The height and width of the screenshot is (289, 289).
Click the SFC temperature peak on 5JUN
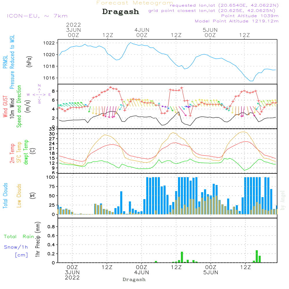pyautogui.click(x=244, y=131)
